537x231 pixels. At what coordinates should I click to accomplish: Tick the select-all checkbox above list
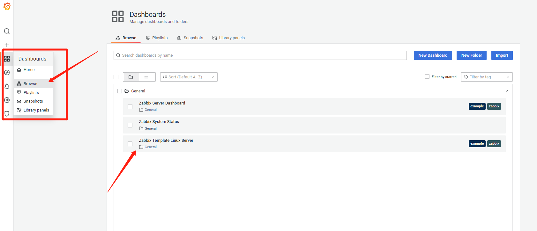(x=116, y=77)
